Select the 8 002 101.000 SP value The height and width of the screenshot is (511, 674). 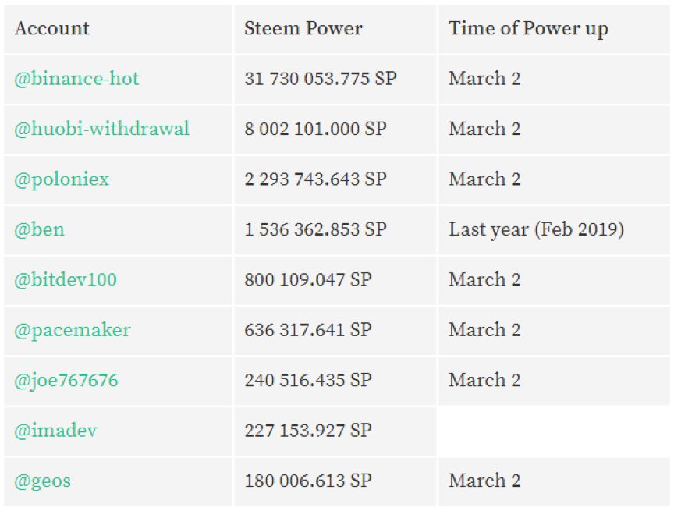[x=315, y=129]
